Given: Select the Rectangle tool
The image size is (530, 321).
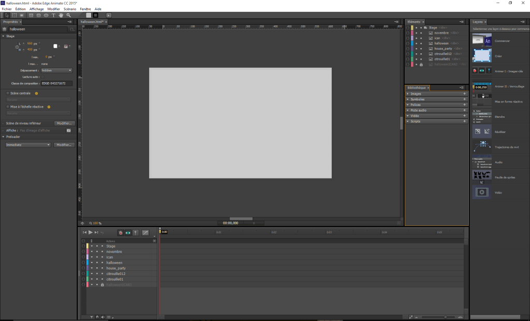Looking at the screenshot, I should coord(31,15).
